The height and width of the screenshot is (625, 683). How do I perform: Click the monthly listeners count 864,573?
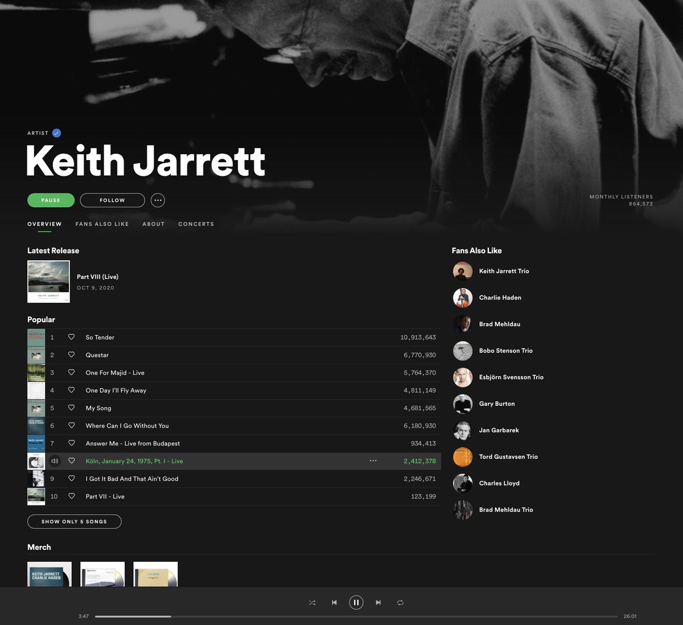click(x=641, y=204)
